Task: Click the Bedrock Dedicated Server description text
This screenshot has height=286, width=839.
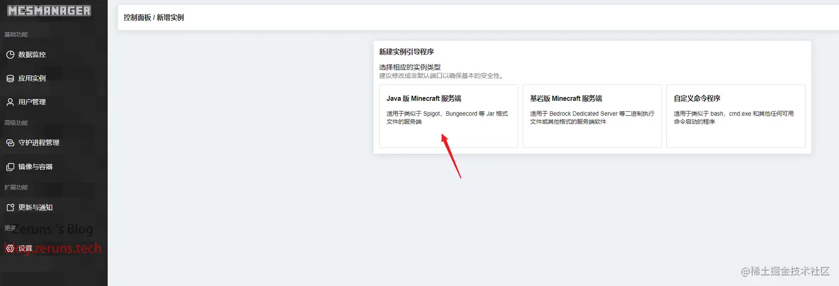Action: [592, 118]
